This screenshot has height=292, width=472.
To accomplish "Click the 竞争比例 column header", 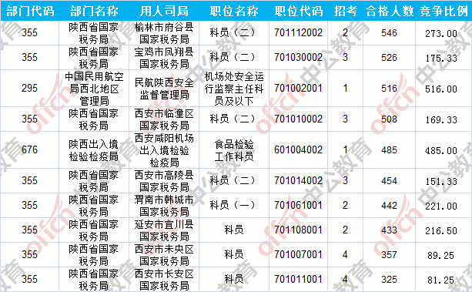I will click(x=444, y=11).
